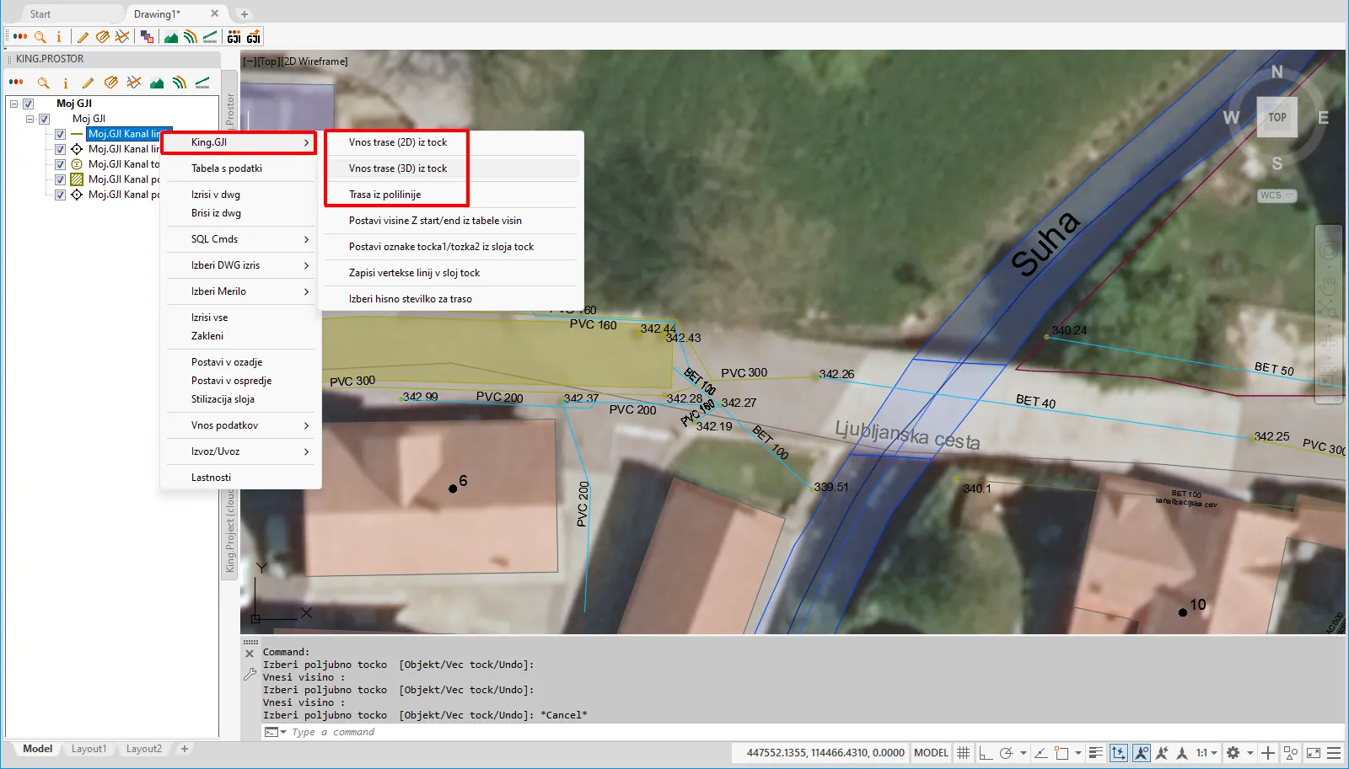Toggle checkbox for Moj.GJI Kanal to layer

[60, 164]
